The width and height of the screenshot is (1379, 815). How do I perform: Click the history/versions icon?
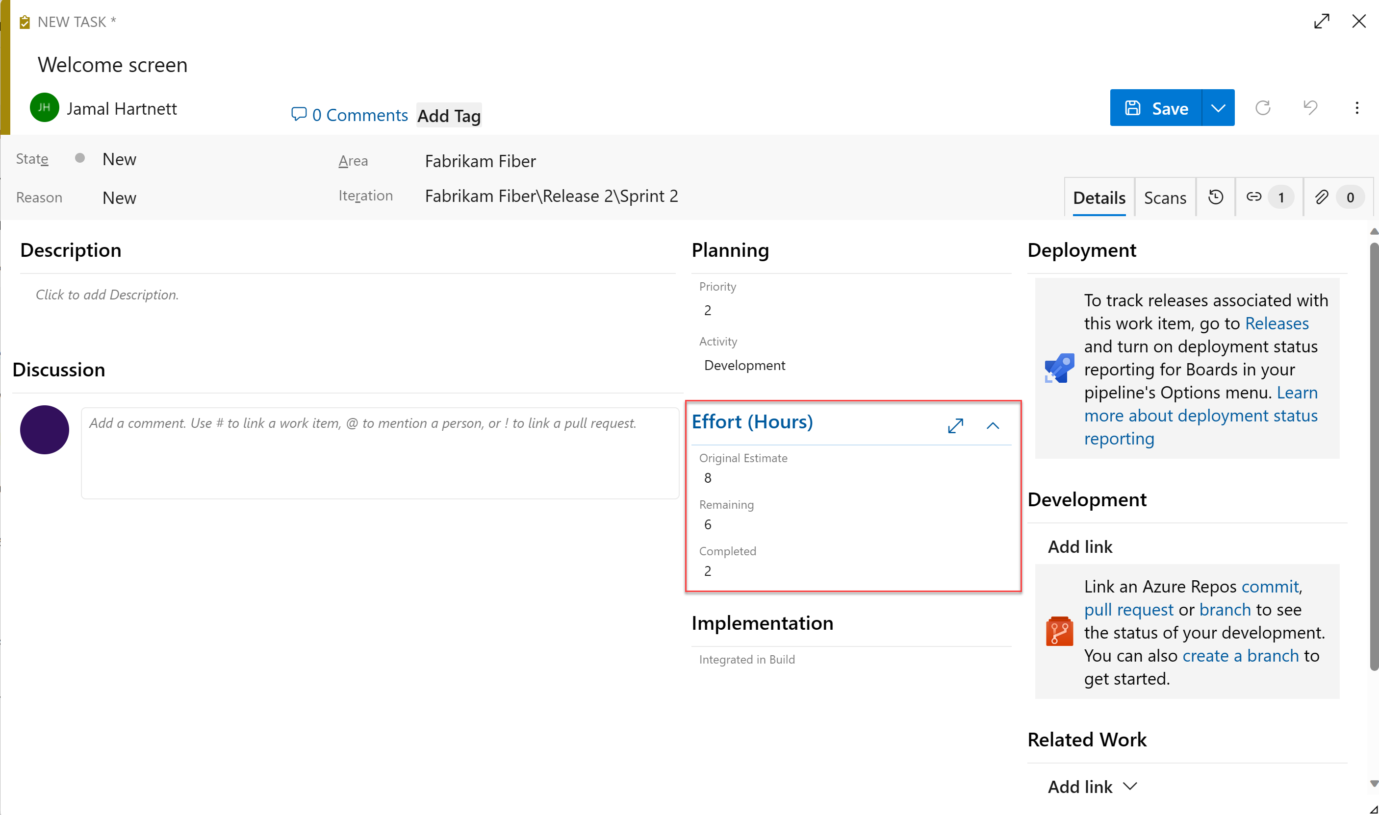tap(1216, 199)
